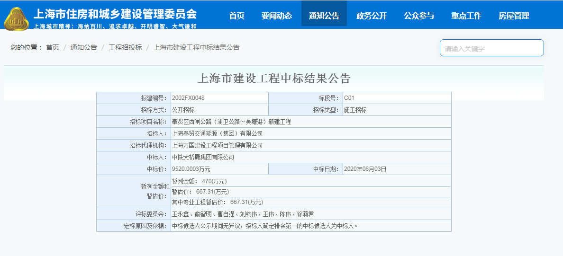563x256 pixels.
Task: Select the highlighted 通知公告 nav tab
Action: click(x=324, y=16)
